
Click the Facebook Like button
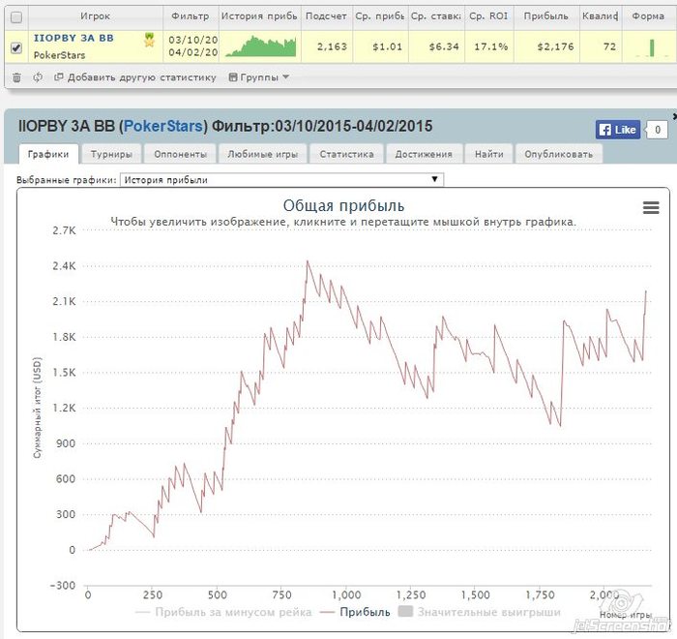(x=618, y=130)
